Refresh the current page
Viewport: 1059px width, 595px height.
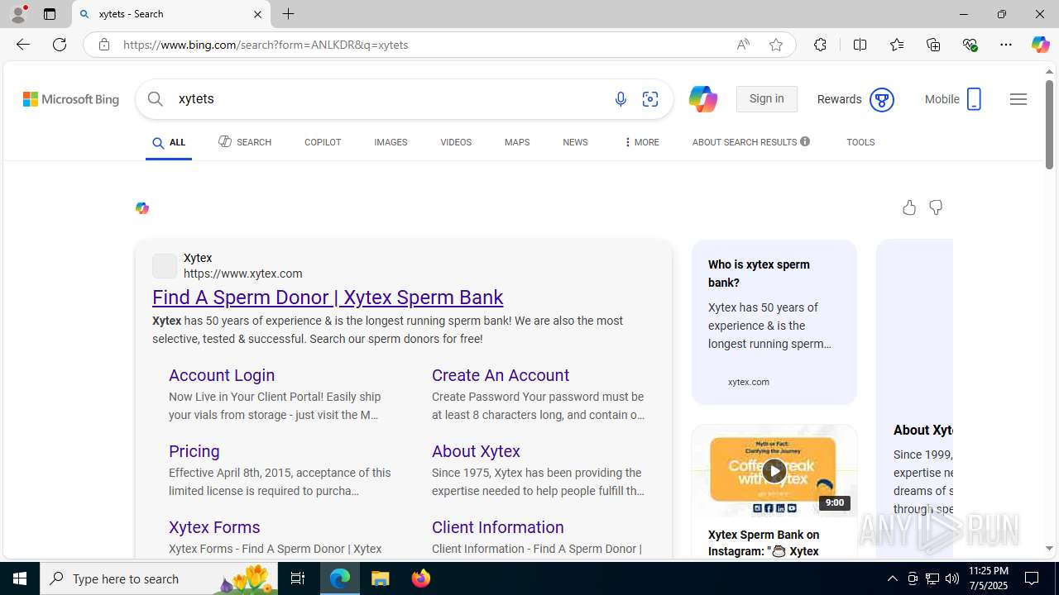pyautogui.click(x=60, y=45)
